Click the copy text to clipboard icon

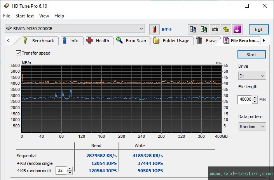point(193,29)
